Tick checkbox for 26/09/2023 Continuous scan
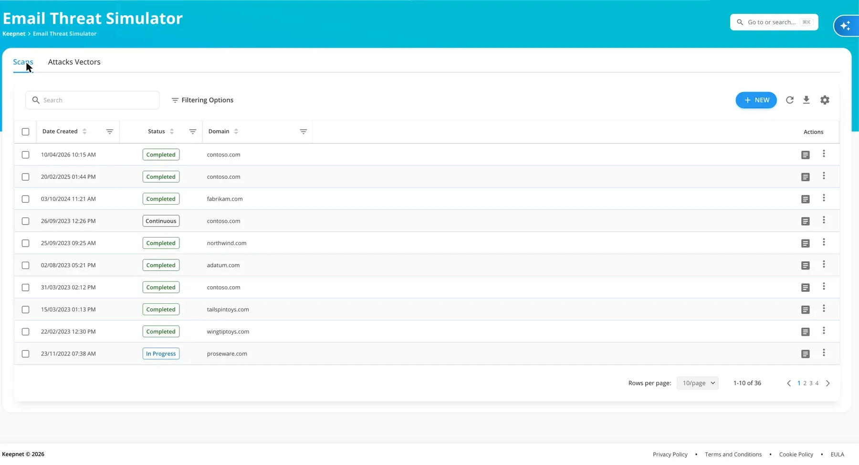Image resolution: width=859 pixels, height=465 pixels. [x=26, y=221]
